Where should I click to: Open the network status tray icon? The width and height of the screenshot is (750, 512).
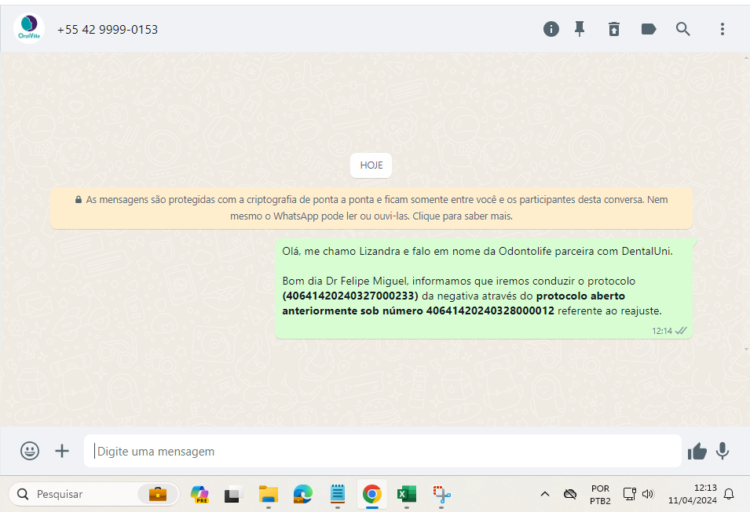click(x=630, y=494)
